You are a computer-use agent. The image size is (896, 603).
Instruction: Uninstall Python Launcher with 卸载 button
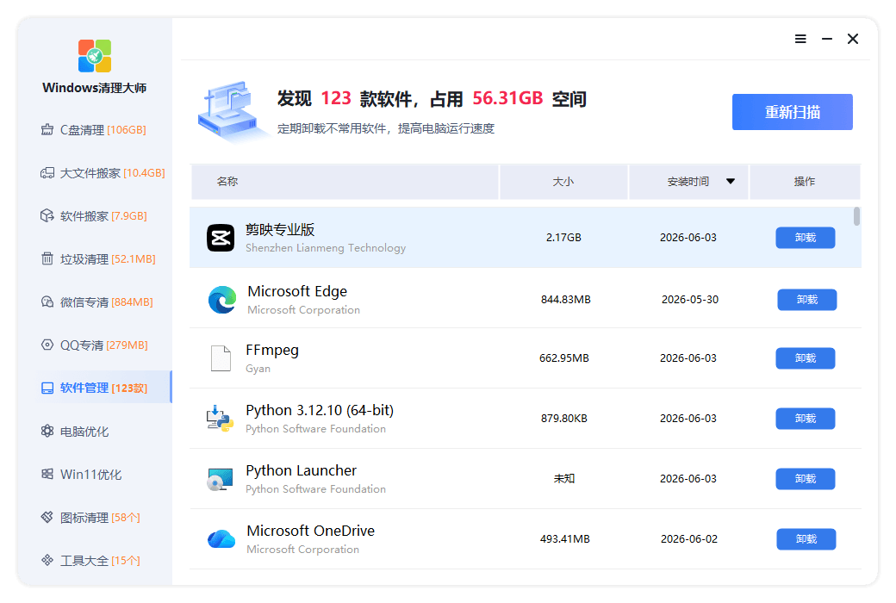click(x=806, y=479)
